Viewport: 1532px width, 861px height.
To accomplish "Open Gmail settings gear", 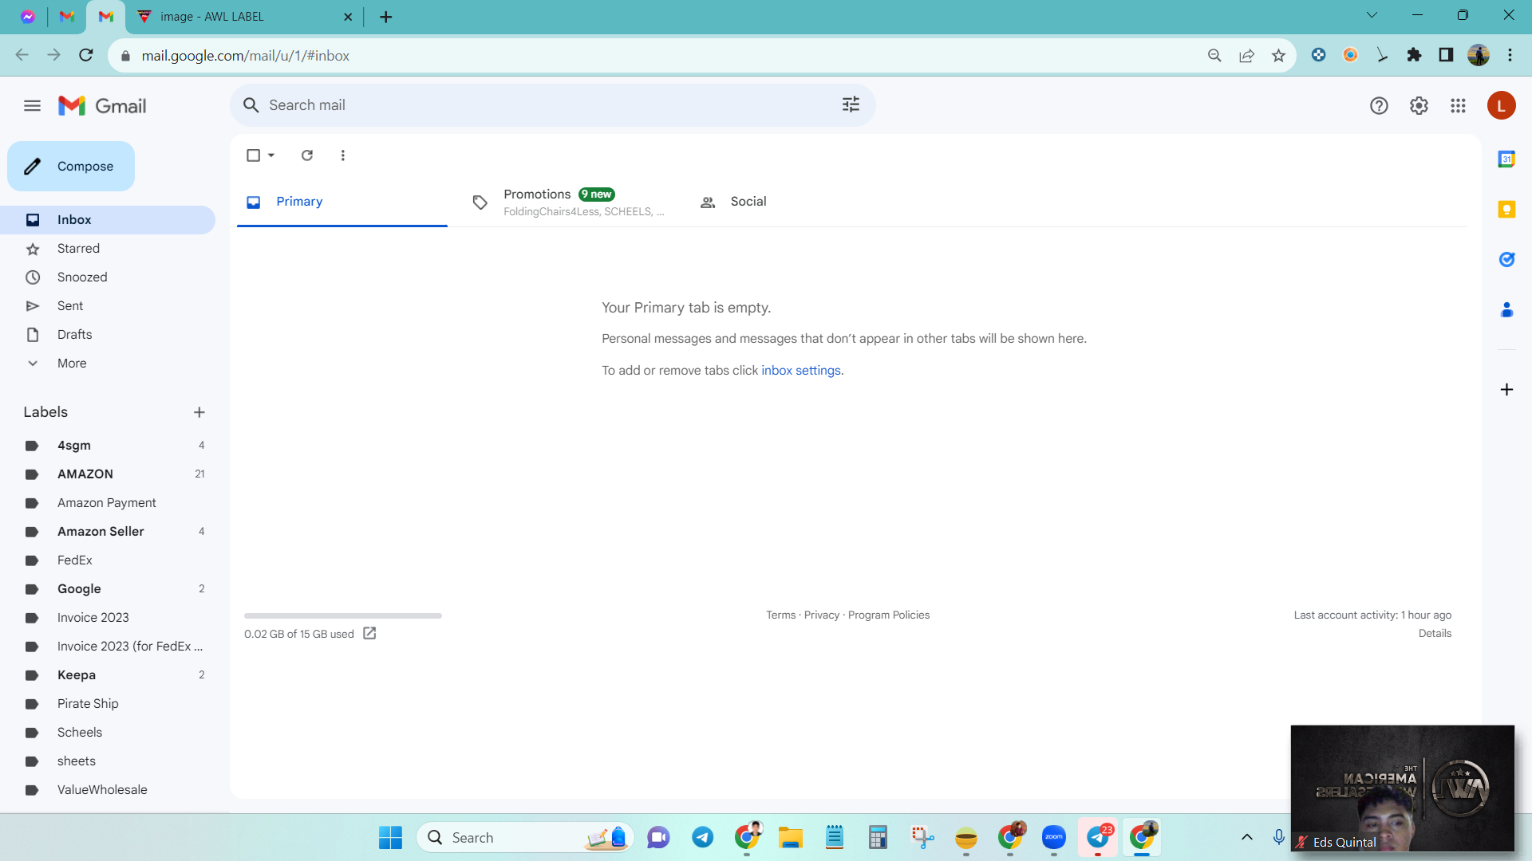I will point(1419,106).
